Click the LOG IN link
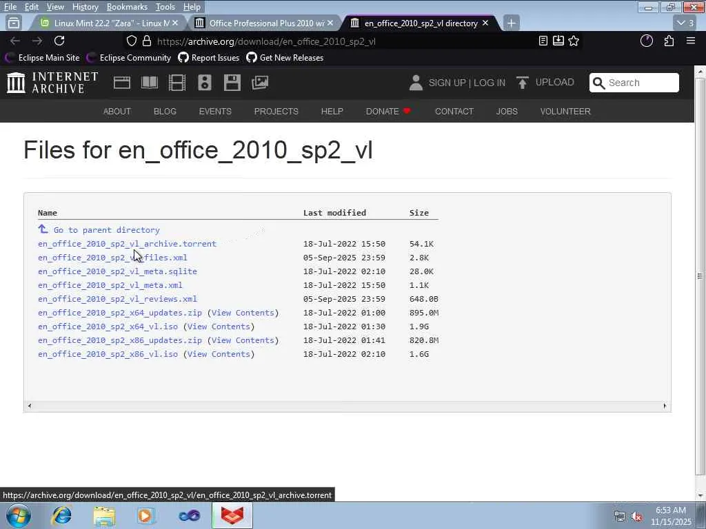The image size is (706, 529). tap(490, 83)
